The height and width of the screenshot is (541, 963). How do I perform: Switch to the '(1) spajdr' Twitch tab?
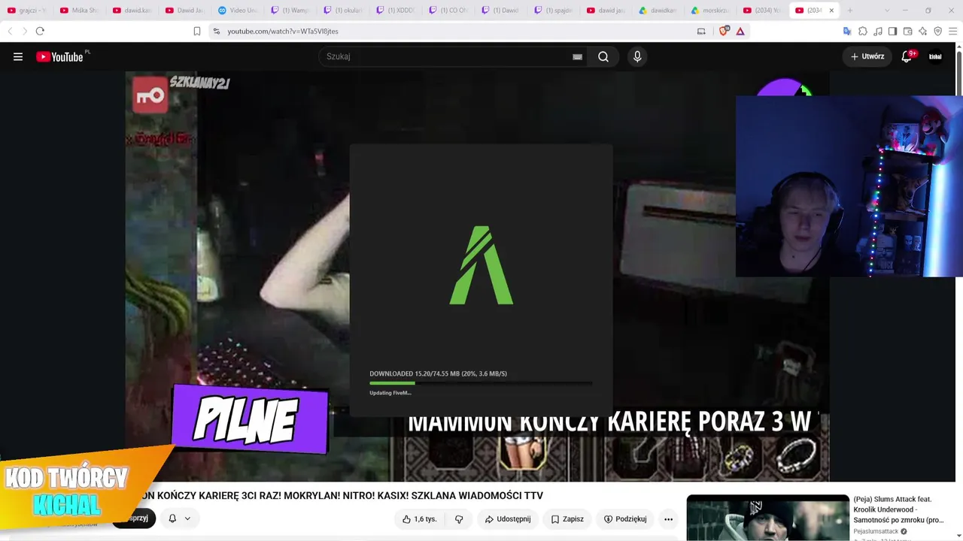tap(554, 11)
